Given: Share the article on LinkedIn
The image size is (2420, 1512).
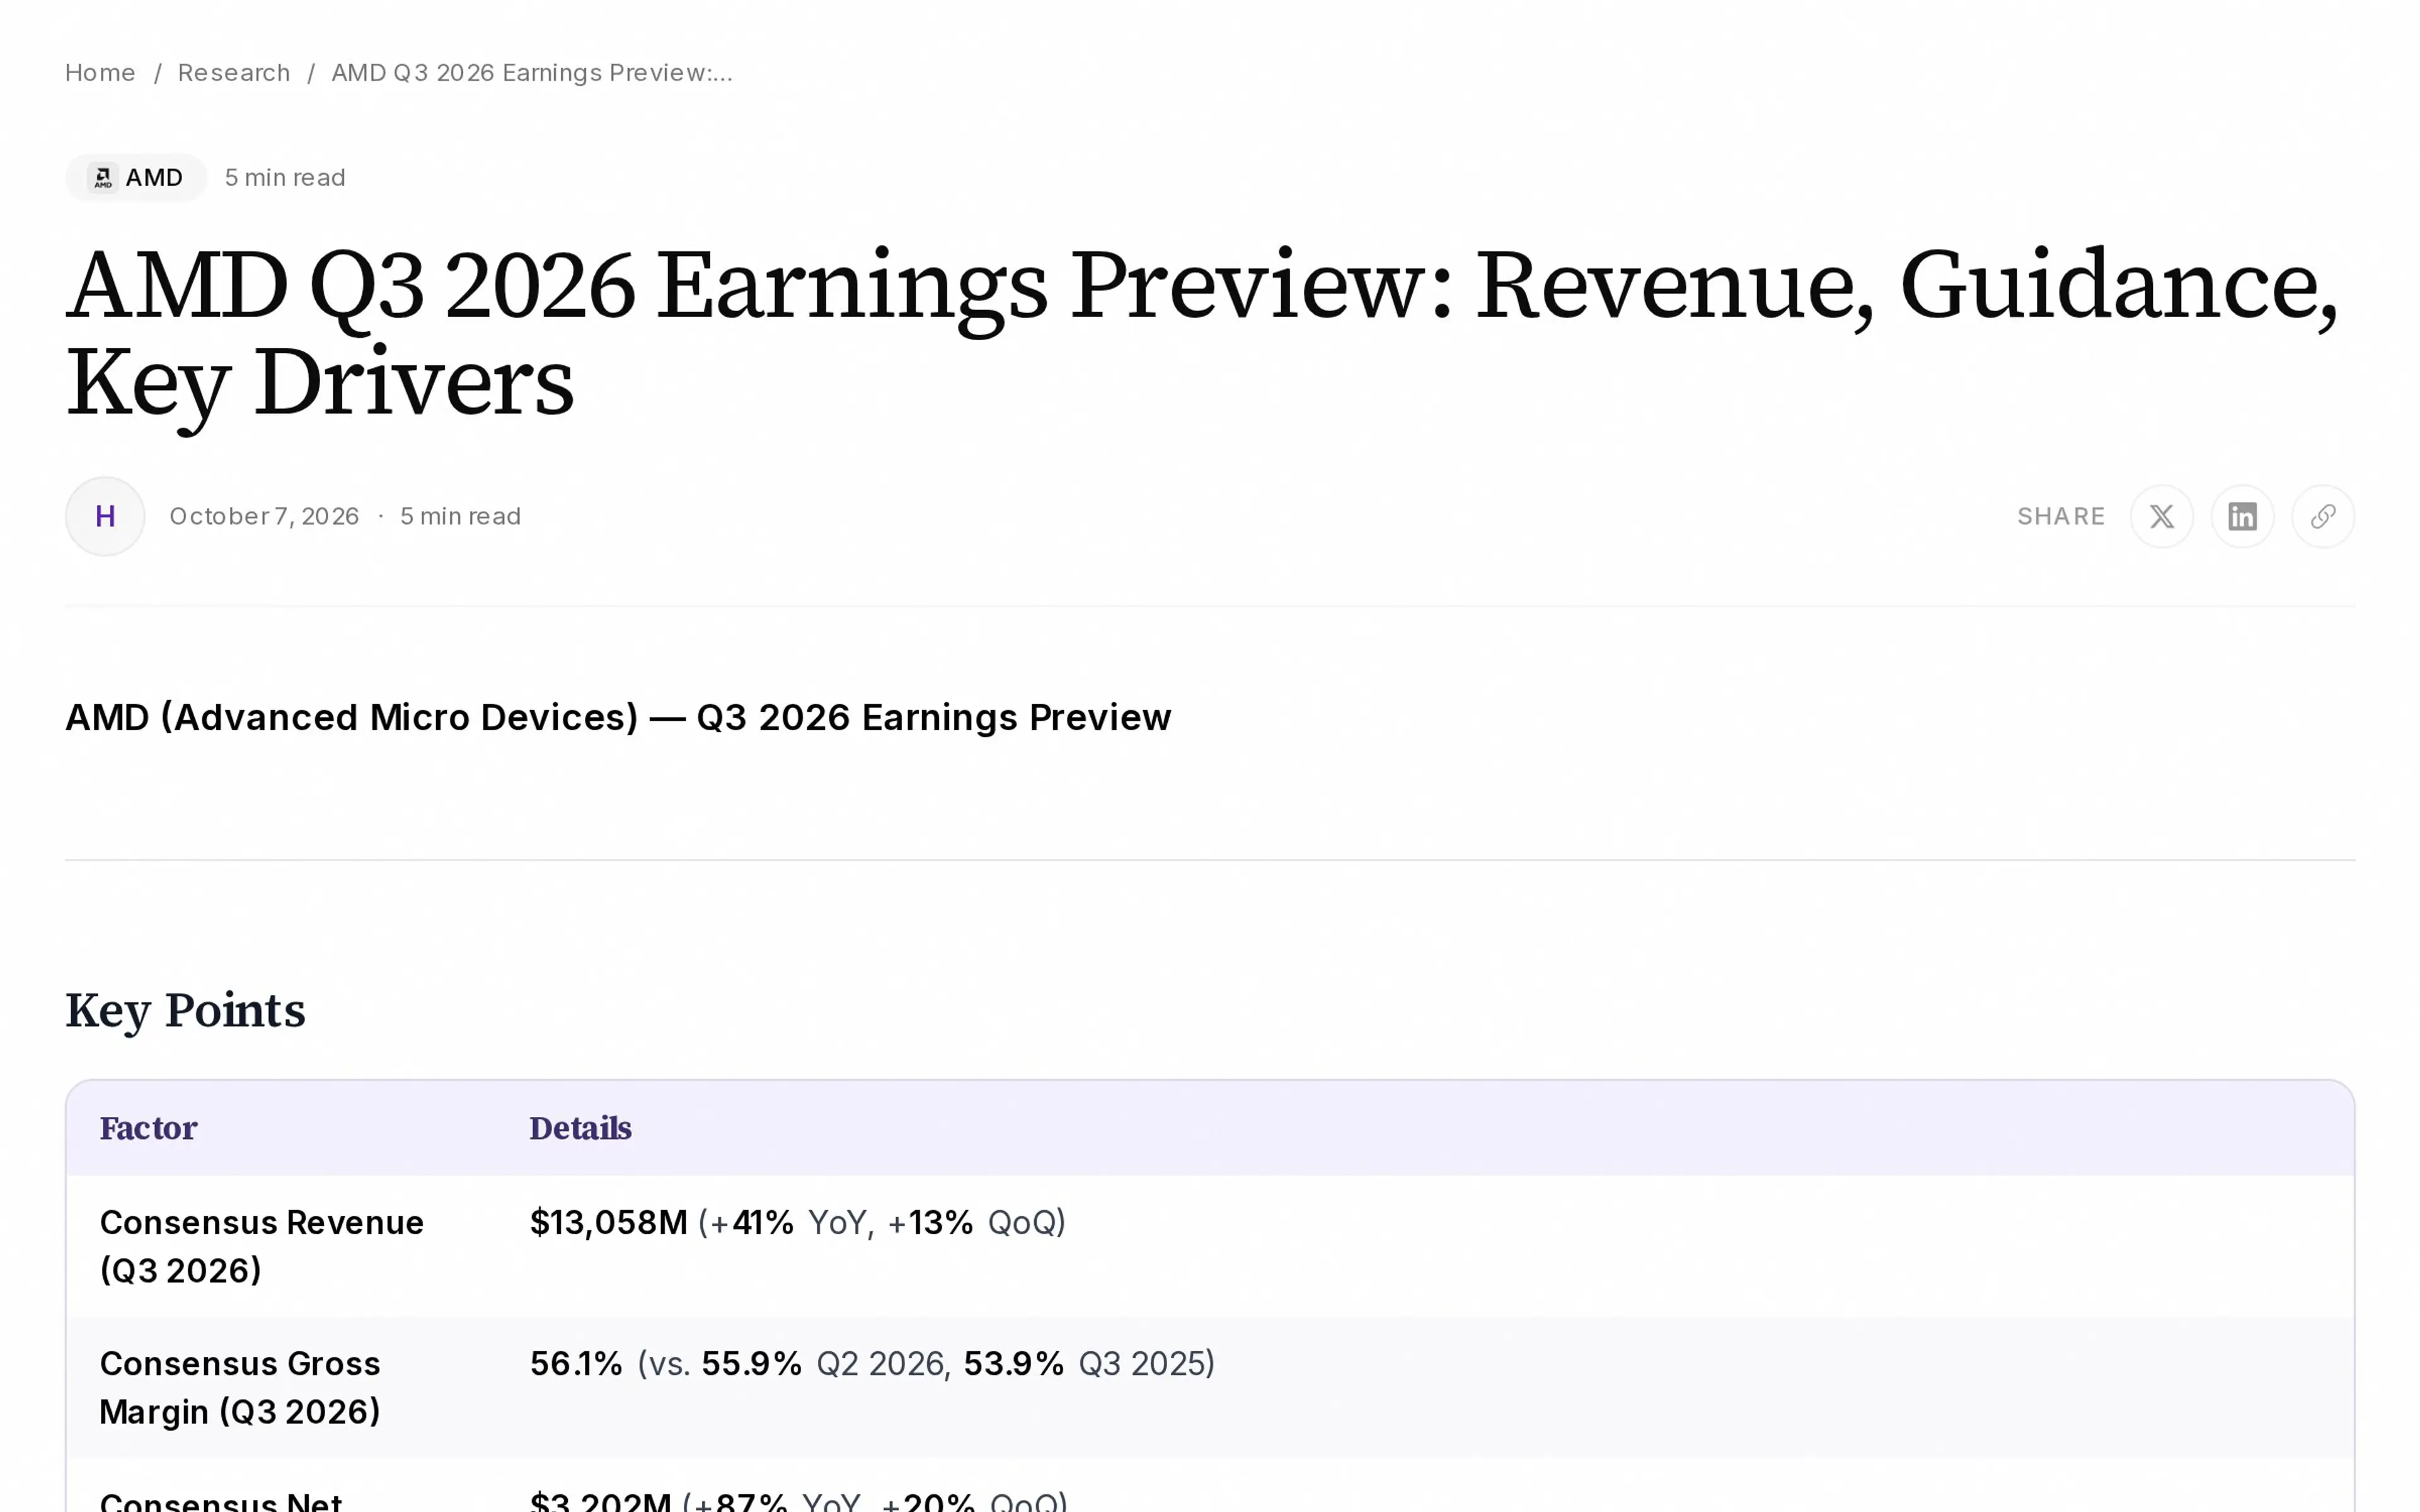Looking at the screenshot, I should [2242, 516].
